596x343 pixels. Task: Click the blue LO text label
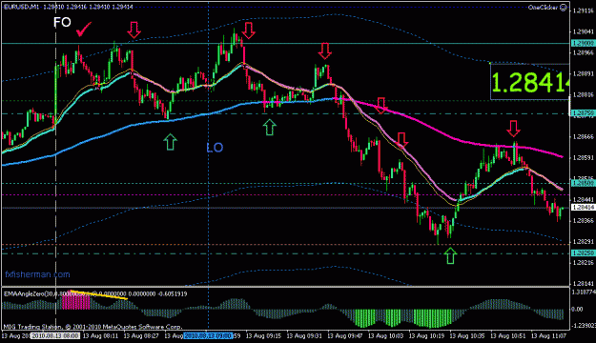(215, 148)
